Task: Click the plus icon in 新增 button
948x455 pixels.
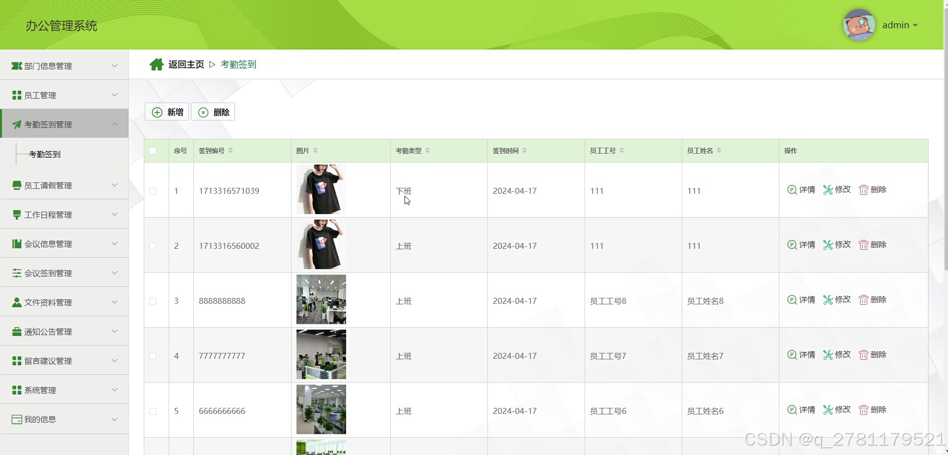Action: tap(157, 113)
